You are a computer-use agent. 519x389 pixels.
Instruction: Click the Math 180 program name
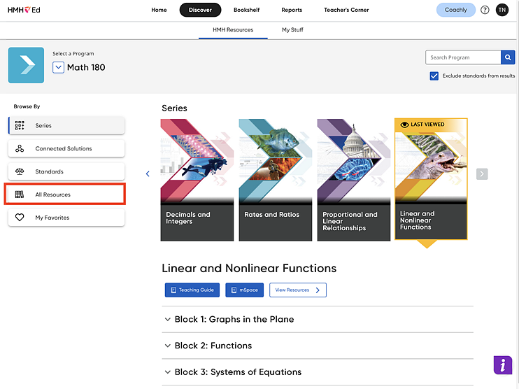pos(86,68)
